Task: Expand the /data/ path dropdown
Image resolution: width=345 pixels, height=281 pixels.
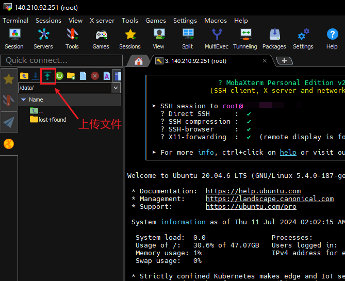Action: pyautogui.click(x=116, y=88)
